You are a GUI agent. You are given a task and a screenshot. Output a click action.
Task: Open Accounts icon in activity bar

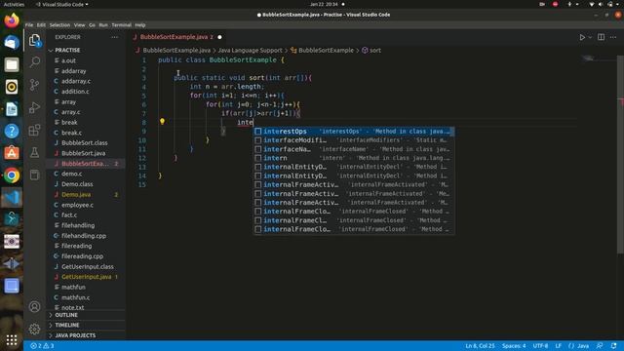click(x=35, y=306)
